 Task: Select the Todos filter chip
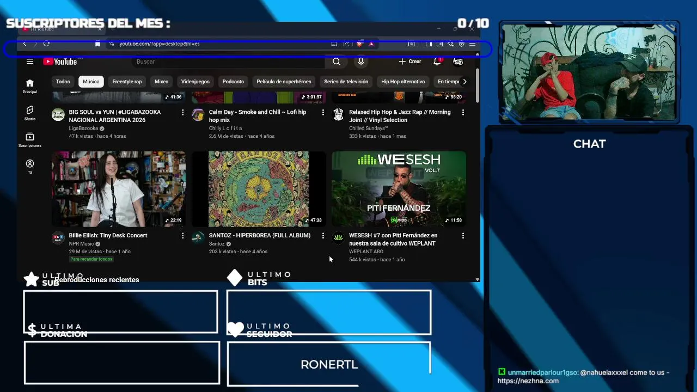tap(63, 82)
